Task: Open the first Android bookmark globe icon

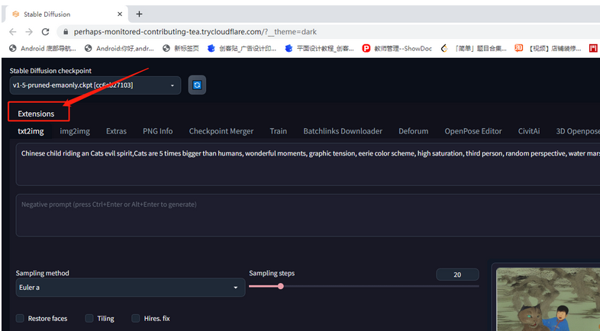Action: [13, 49]
